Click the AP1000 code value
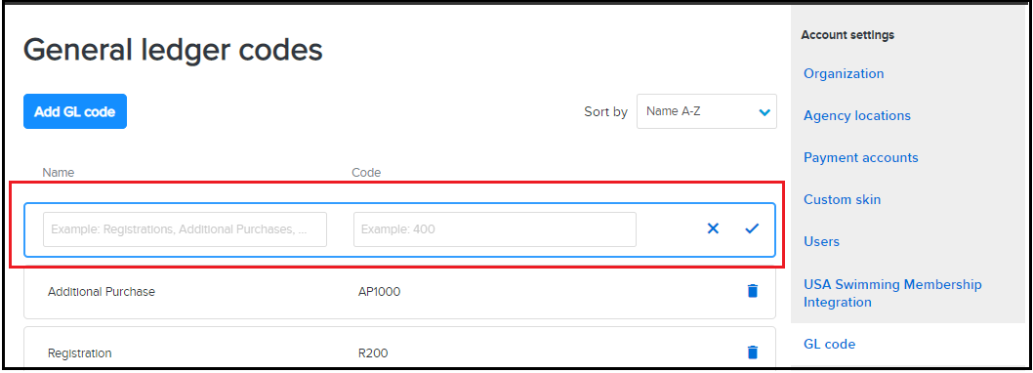This screenshot has width=1033, height=373. 380,291
